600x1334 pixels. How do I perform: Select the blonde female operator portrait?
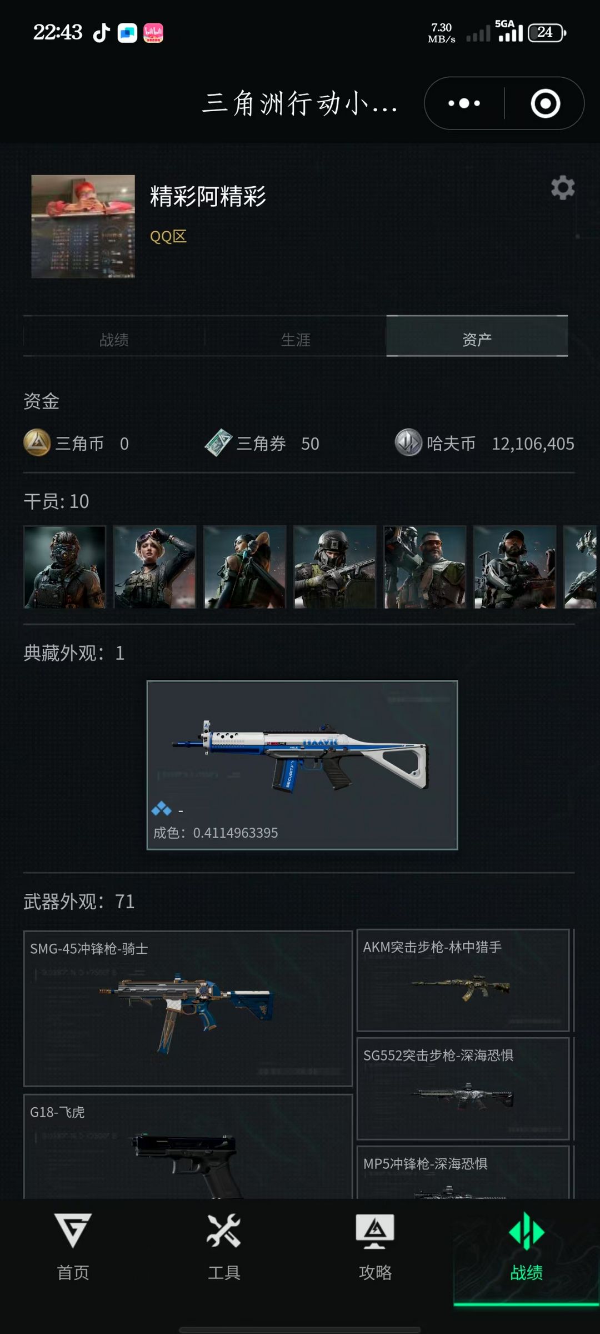pos(154,567)
